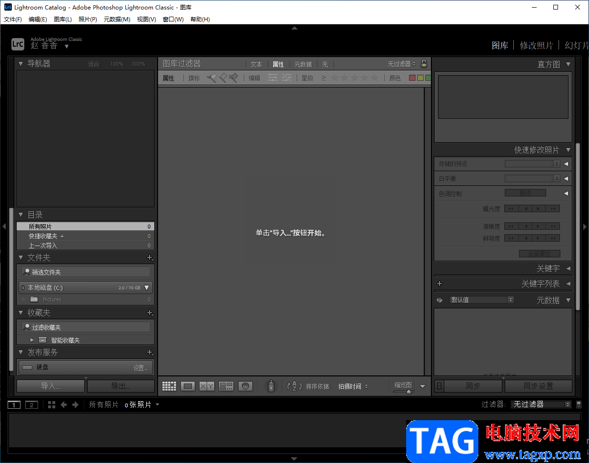This screenshot has height=463, width=589.
Task: Open 视图(V) menu
Action: [x=147, y=20]
